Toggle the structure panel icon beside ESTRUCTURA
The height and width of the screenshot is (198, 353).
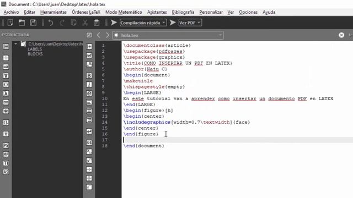[x=89, y=35]
